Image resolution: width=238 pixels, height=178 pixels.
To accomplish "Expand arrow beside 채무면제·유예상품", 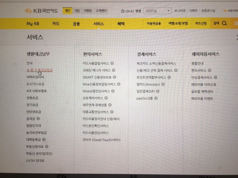I will (x=110, y=105).
